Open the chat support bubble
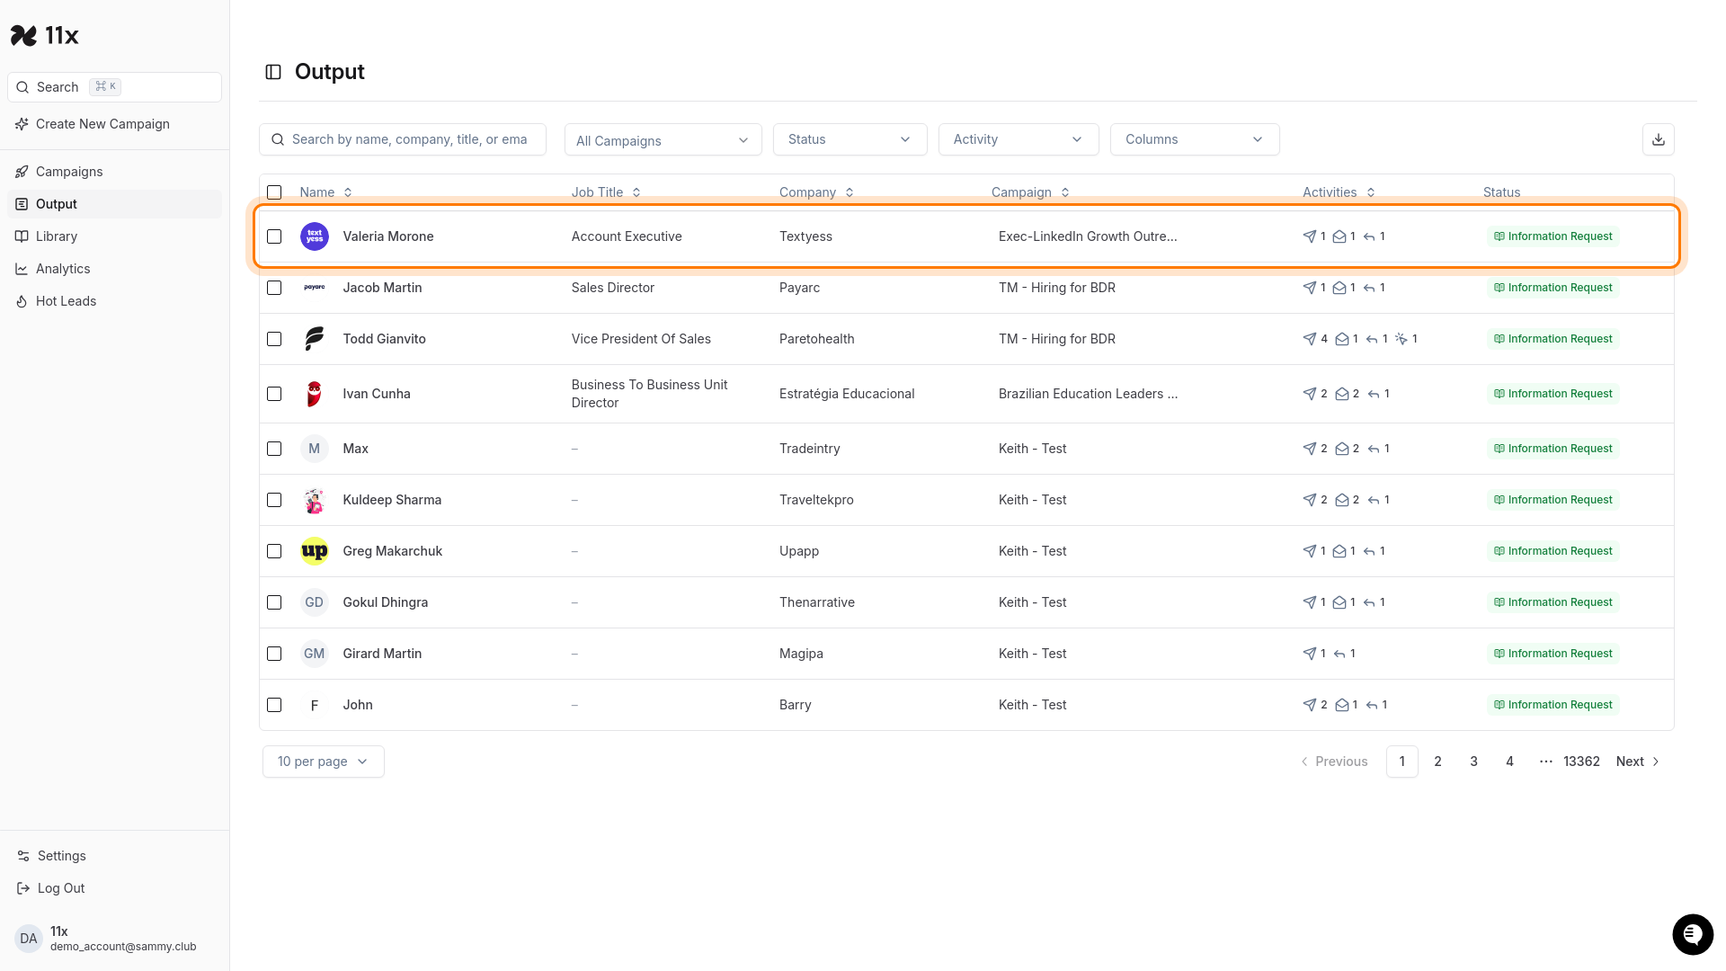This screenshot has height=971, width=1726. coord(1693,935)
